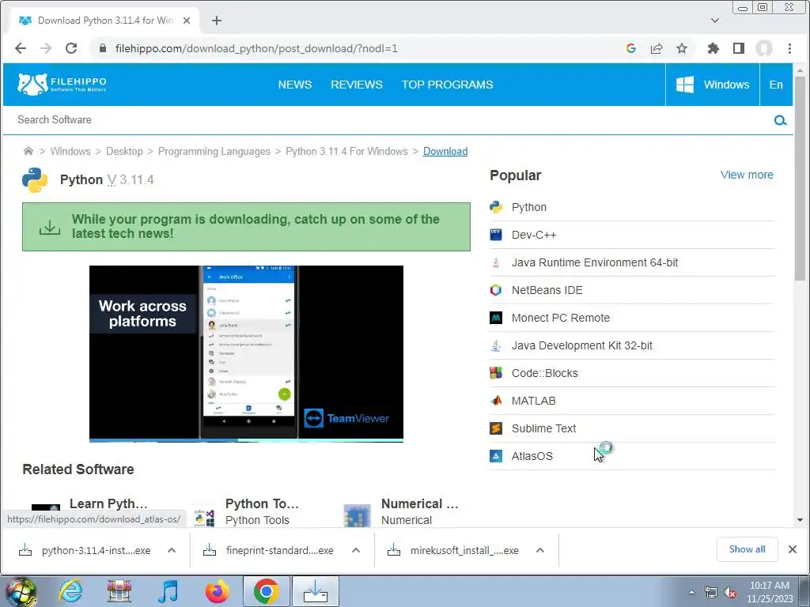Go to Programming Languages breadcrumb
Image resolution: width=810 pixels, height=607 pixels.
(x=214, y=151)
